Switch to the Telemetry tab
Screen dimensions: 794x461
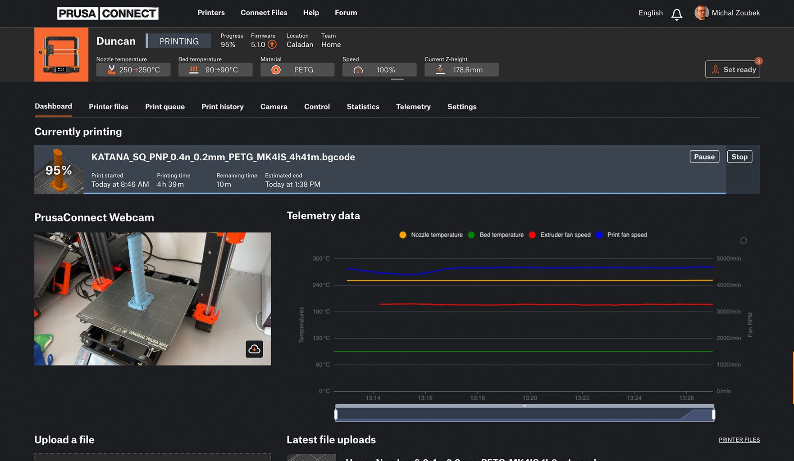(413, 107)
